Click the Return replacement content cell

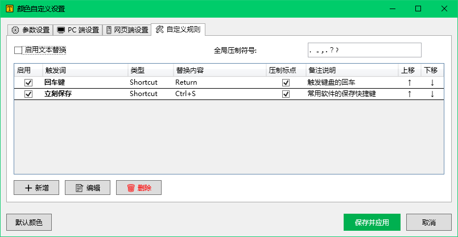pos(220,82)
